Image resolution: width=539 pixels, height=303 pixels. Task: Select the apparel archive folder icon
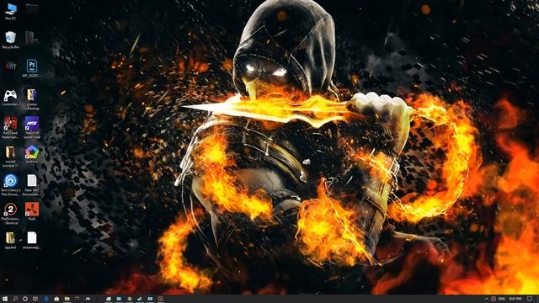11,240
